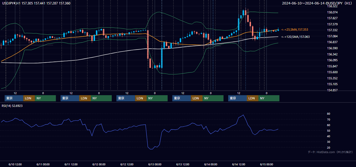Pick price axis value 155.352

[x=333, y=78]
